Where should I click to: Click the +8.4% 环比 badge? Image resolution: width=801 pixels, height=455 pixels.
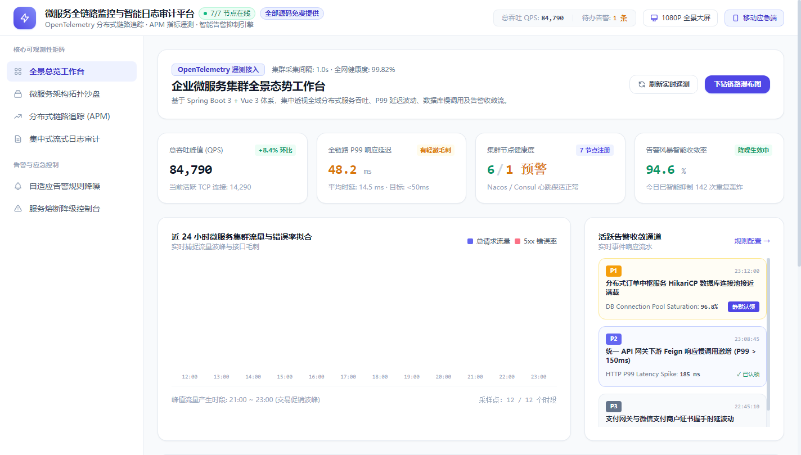tap(276, 150)
